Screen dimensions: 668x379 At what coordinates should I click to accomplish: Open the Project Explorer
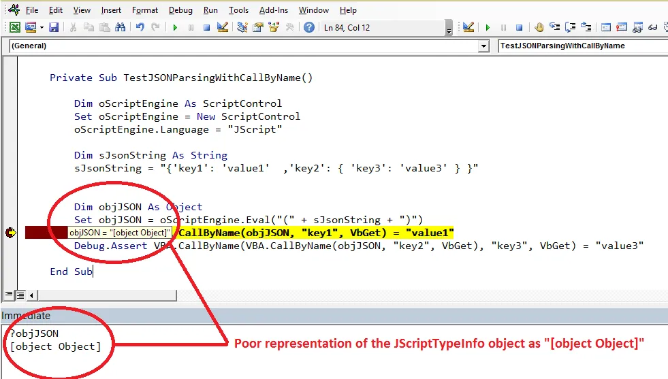[x=242, y=28]
